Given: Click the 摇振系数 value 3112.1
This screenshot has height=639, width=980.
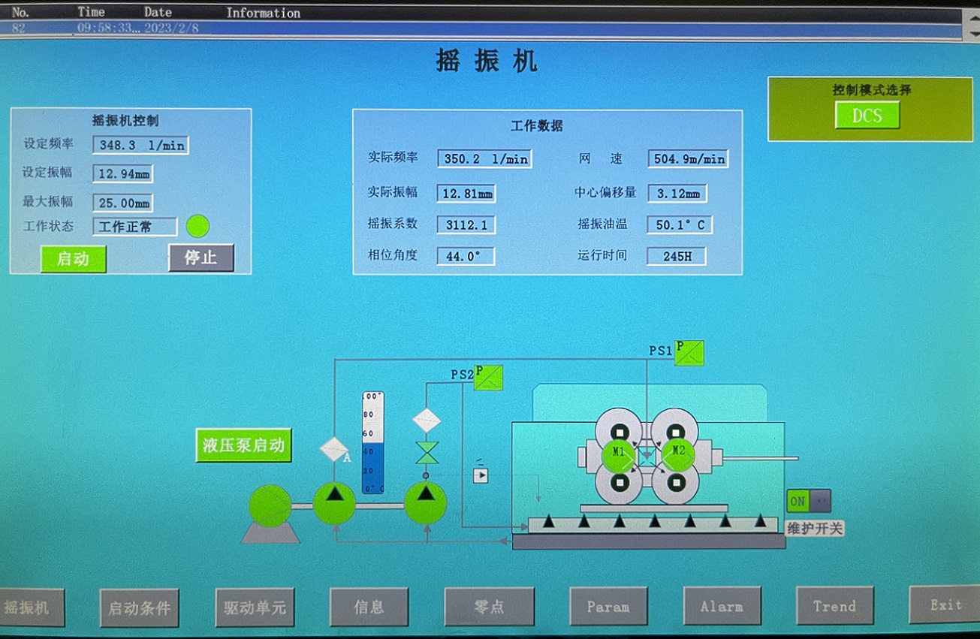Looking at the screenshot, I should tap(466, 225).
